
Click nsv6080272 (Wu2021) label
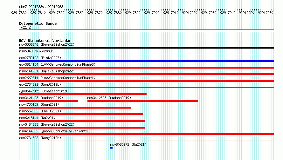click(128, 144)
